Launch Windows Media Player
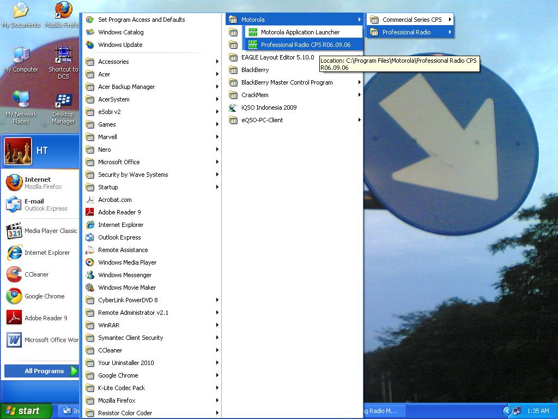The image size is (558, 419). [x=152, y=262]
